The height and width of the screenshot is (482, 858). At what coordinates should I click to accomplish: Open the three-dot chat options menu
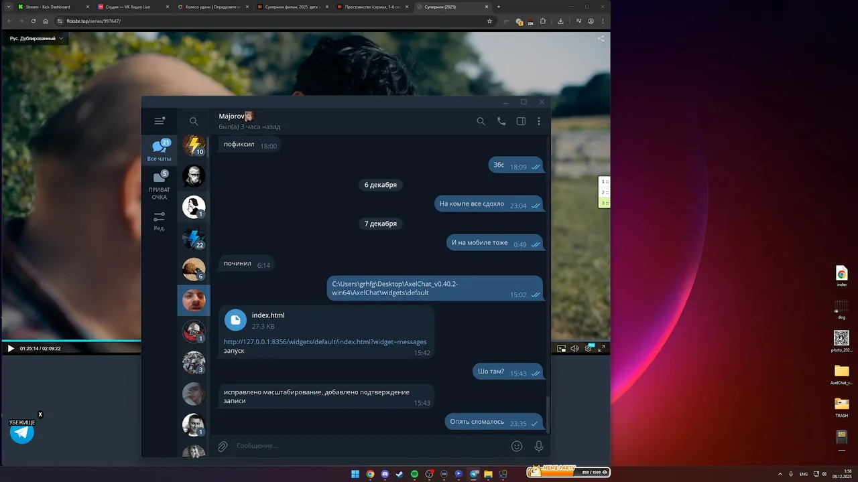539,121
